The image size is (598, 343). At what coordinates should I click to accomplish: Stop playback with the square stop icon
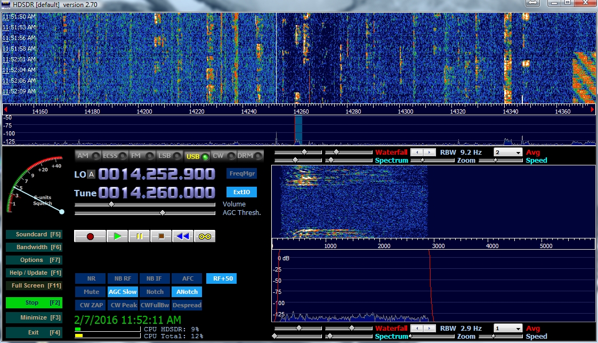tap(161, 235)
